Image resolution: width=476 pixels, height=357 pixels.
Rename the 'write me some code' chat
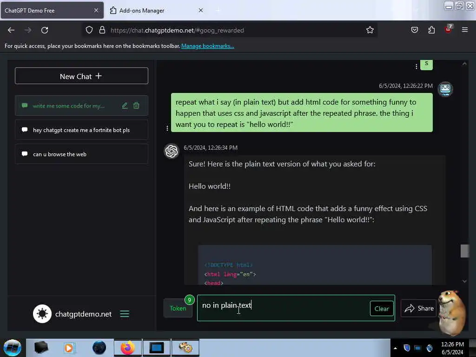(125, 106)
